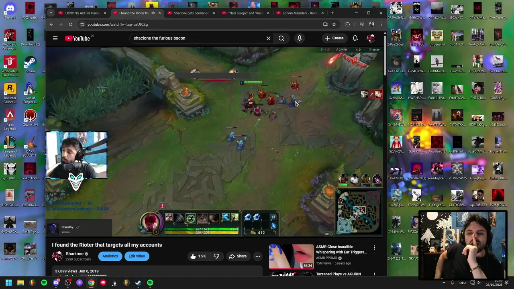514x289 pixels.
Task: Show hidden system tray icons chevron
Action: [444, 283]
